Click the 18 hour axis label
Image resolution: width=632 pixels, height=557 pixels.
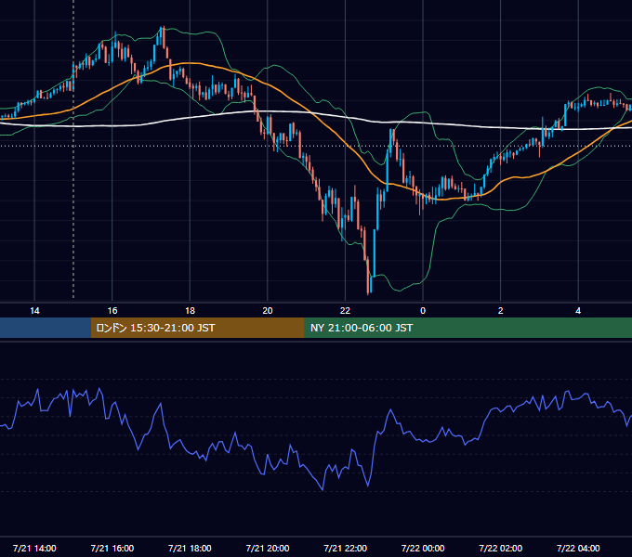pos(190,311)
